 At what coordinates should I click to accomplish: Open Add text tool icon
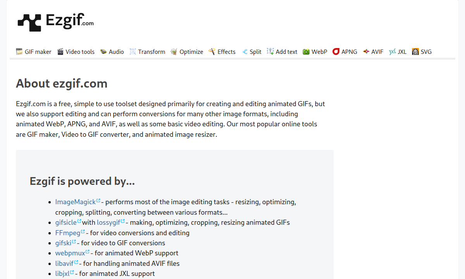(x=270, y=52)
